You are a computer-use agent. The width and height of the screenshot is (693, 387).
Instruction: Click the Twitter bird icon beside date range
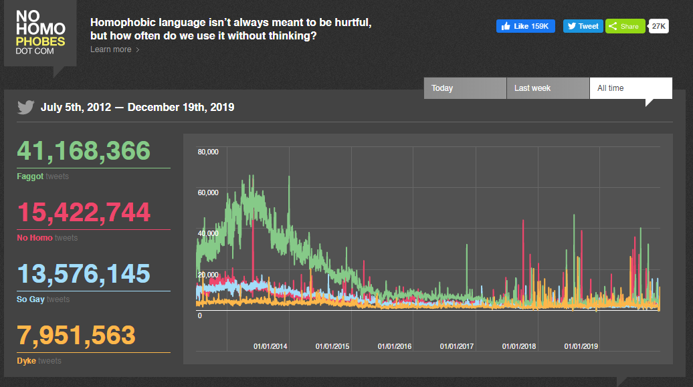25,107
